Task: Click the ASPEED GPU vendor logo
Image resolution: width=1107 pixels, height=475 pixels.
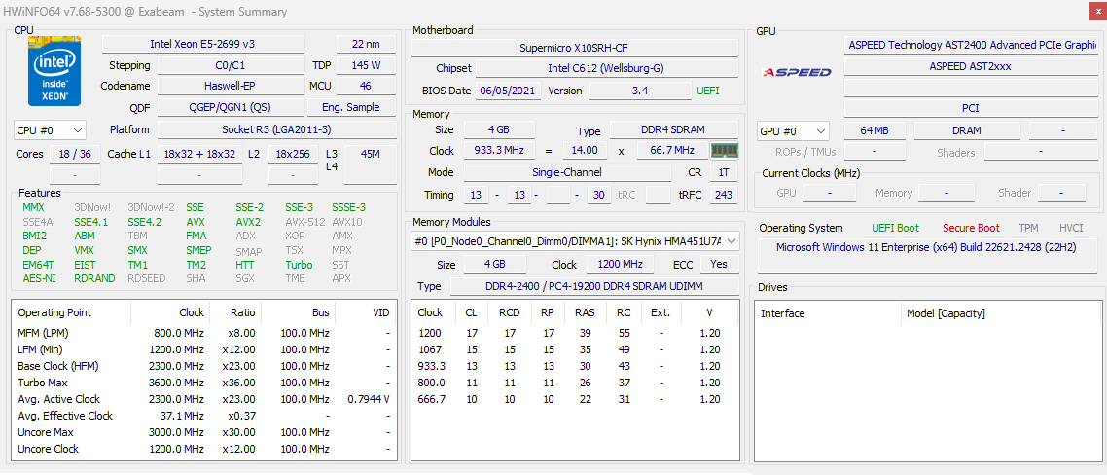Action: click(797, 72)
